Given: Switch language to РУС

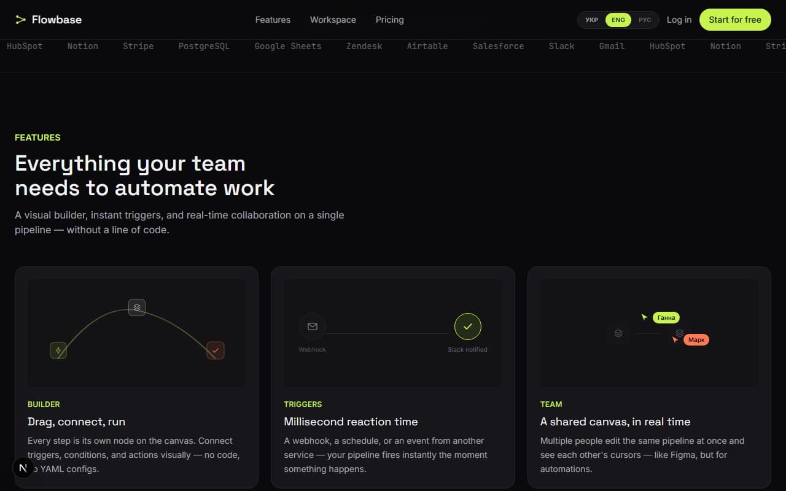Looking at the screenshot, I should point(645,20).
